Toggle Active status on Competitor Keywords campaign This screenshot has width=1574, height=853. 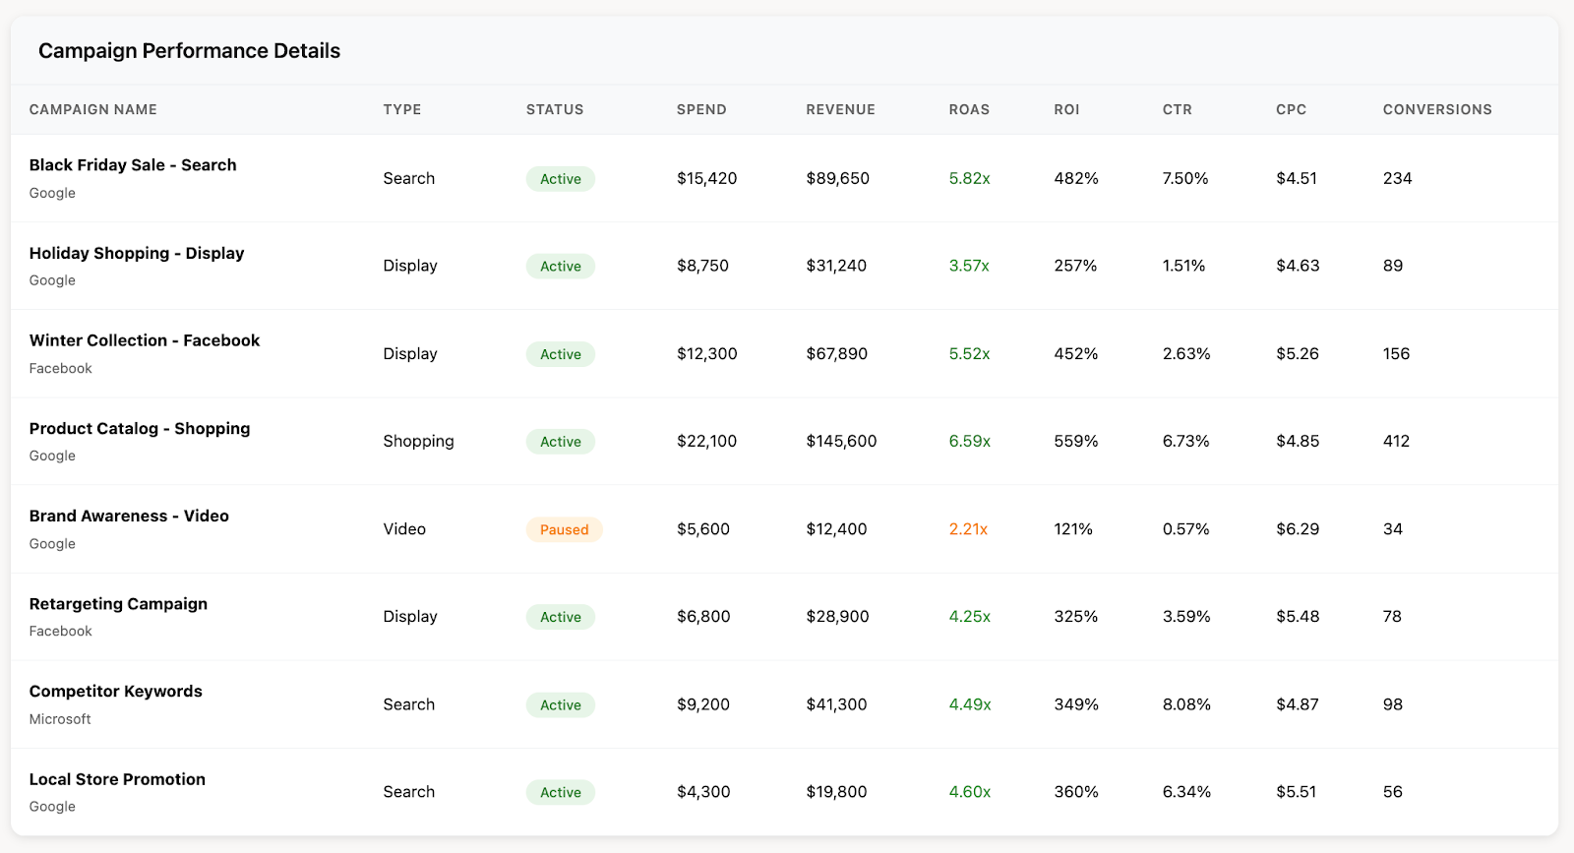[560, 704]
